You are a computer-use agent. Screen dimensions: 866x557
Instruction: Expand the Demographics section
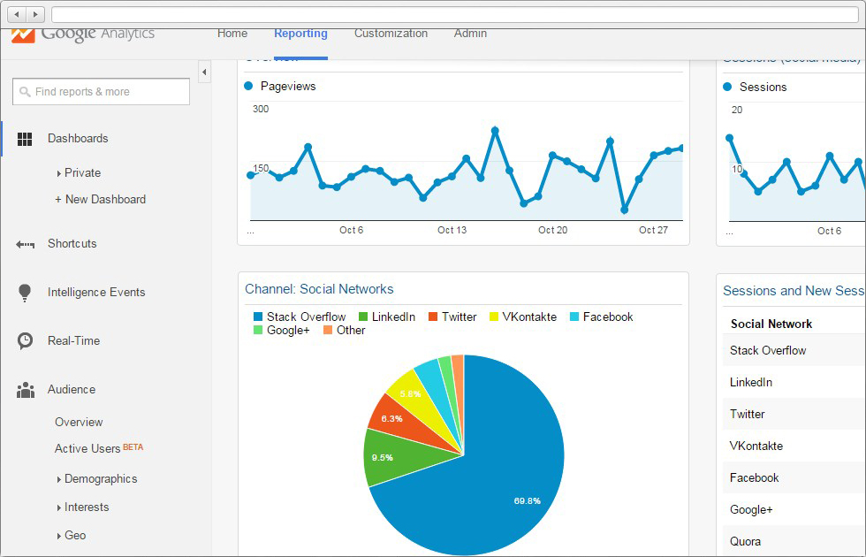[x=58, y=479]
